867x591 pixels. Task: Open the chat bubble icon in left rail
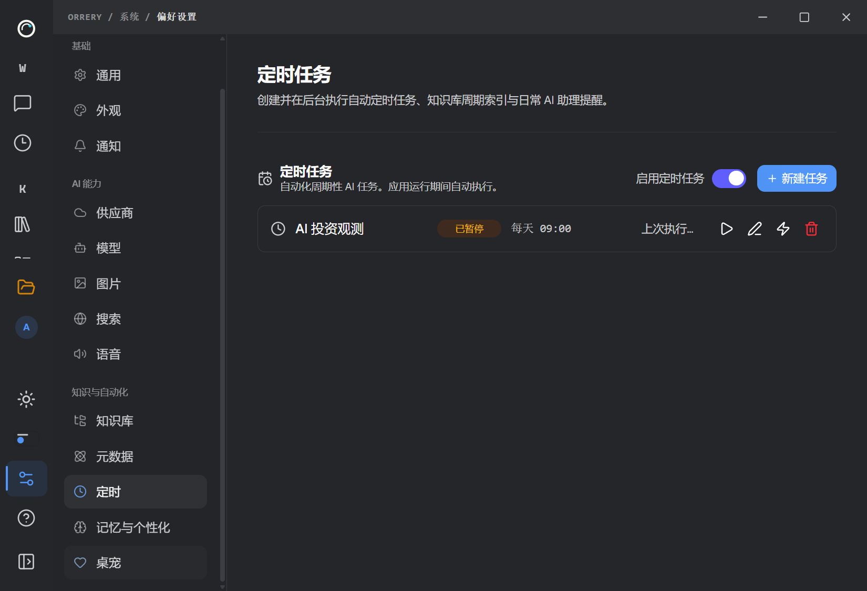[23, 103]
